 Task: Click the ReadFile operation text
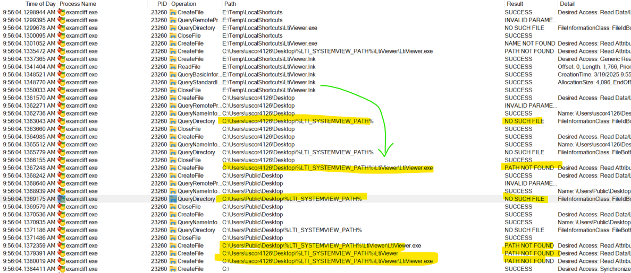tap(190, 67)
